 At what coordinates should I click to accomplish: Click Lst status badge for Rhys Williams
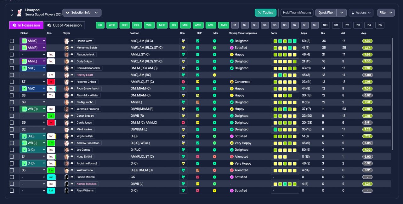coord(51,191)
